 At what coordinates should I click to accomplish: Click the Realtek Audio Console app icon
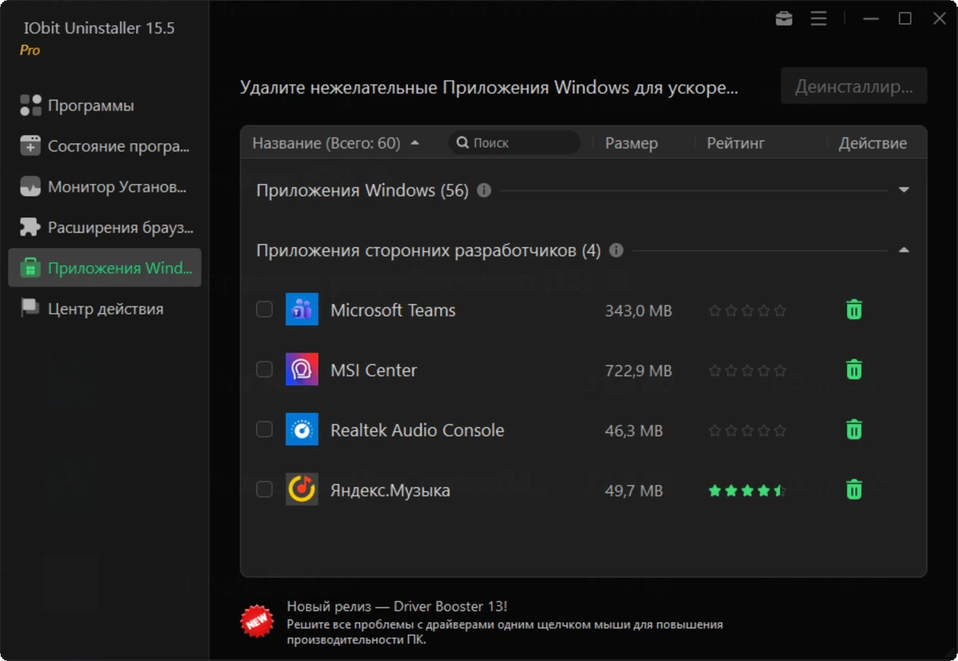[302, 429]
